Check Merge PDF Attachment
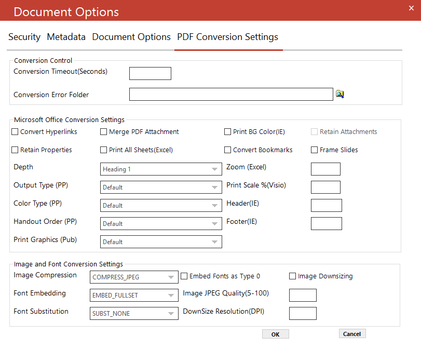 pyautogui.click(x=104, y=132)
